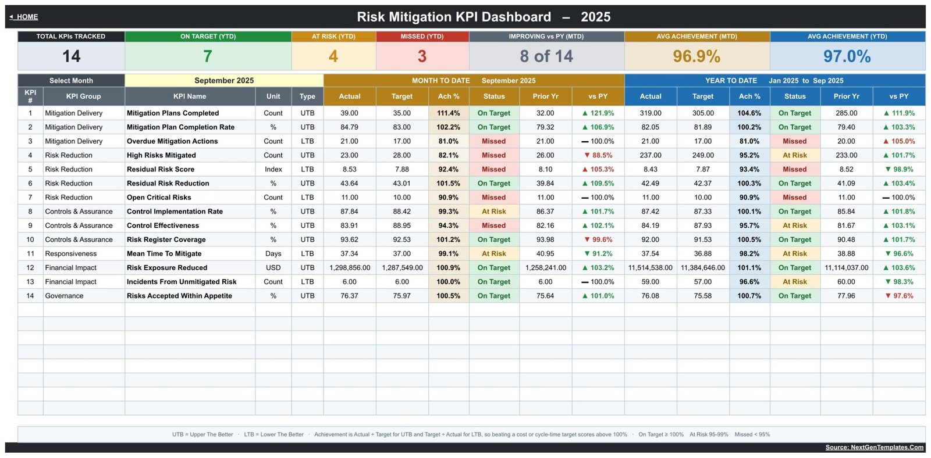
Task: Click the 96.9% average achievement MTD value
Action: (697, 56)
